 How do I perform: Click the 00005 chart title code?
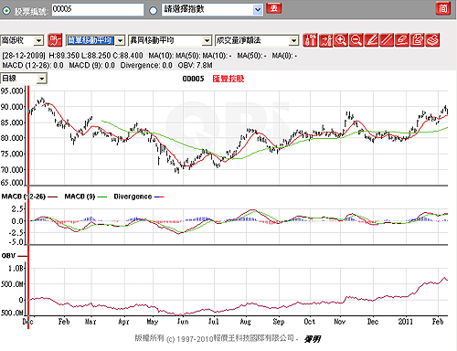[x=193, y=79]
